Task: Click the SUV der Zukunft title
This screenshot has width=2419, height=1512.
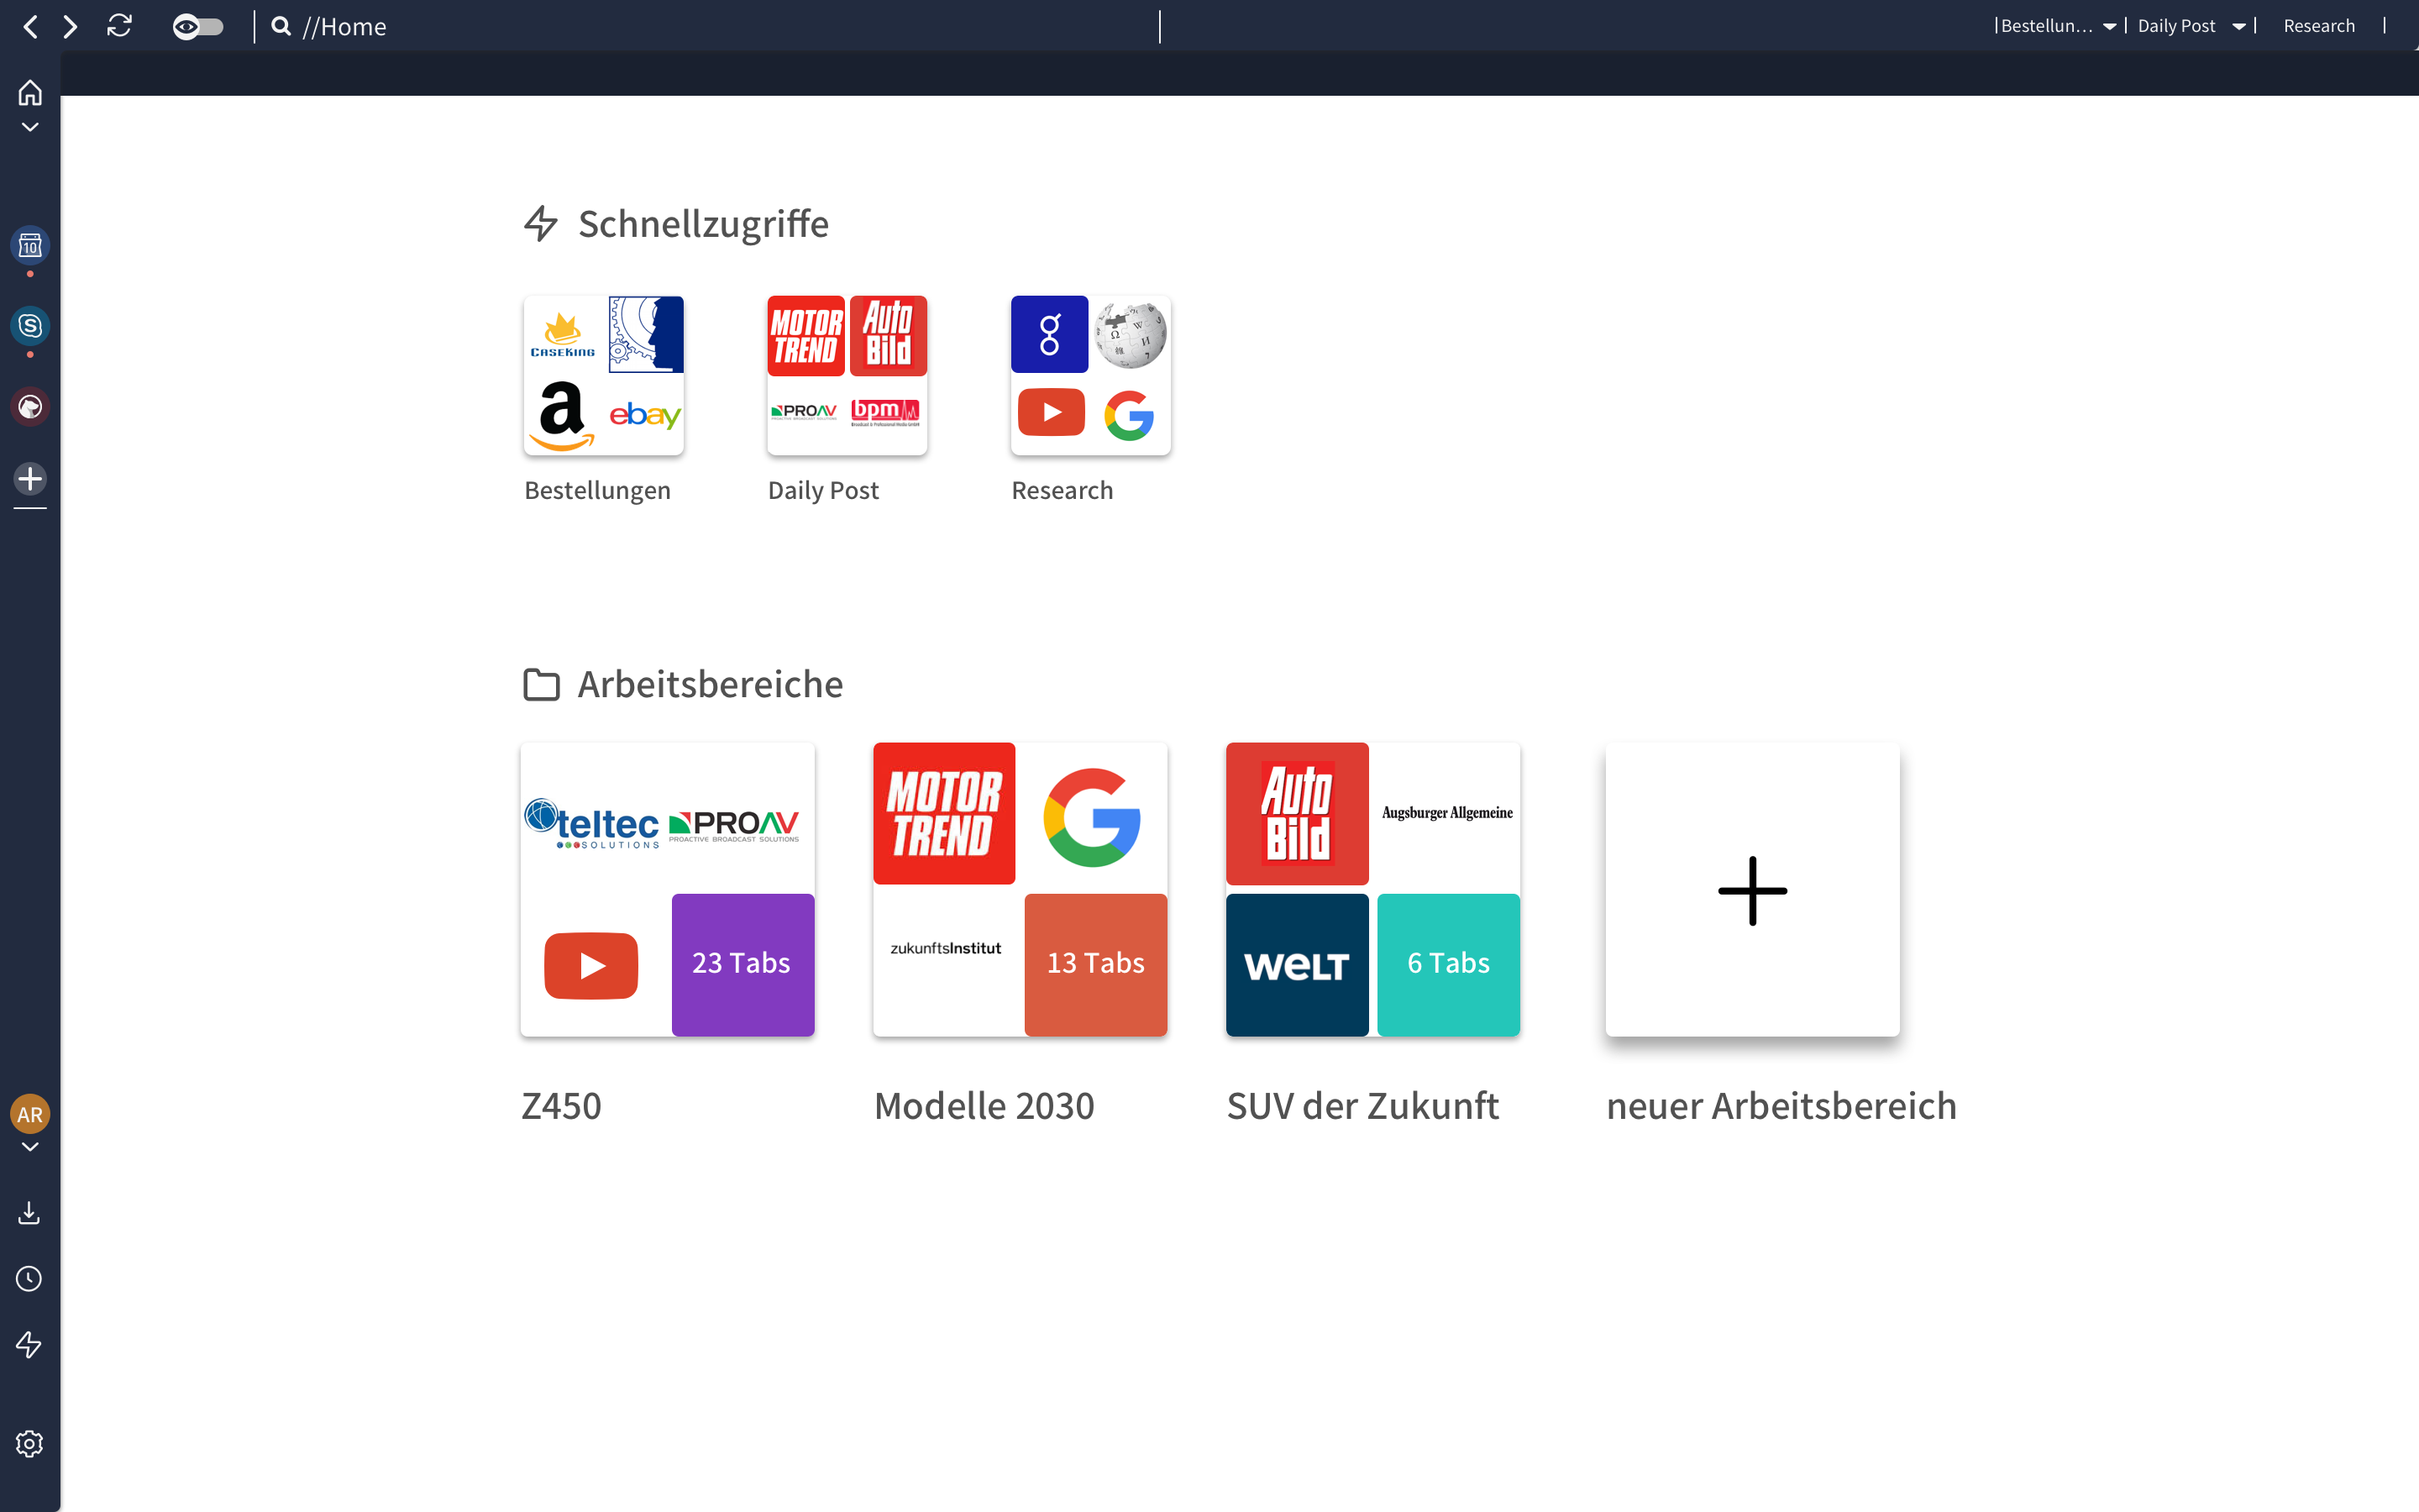Action: (1362, 1106)
